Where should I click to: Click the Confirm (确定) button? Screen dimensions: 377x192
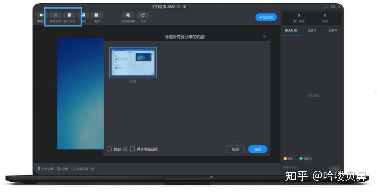coord(258,149)
